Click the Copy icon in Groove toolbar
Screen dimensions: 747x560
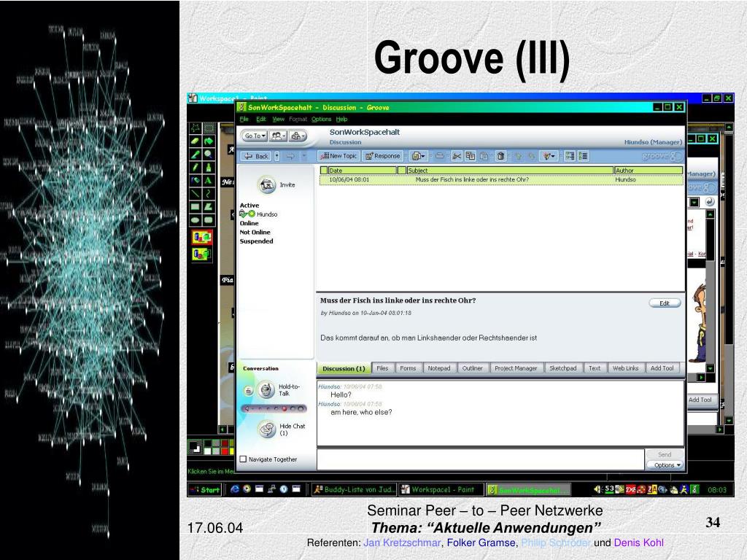pyautogui.click(x=471, y=156)
